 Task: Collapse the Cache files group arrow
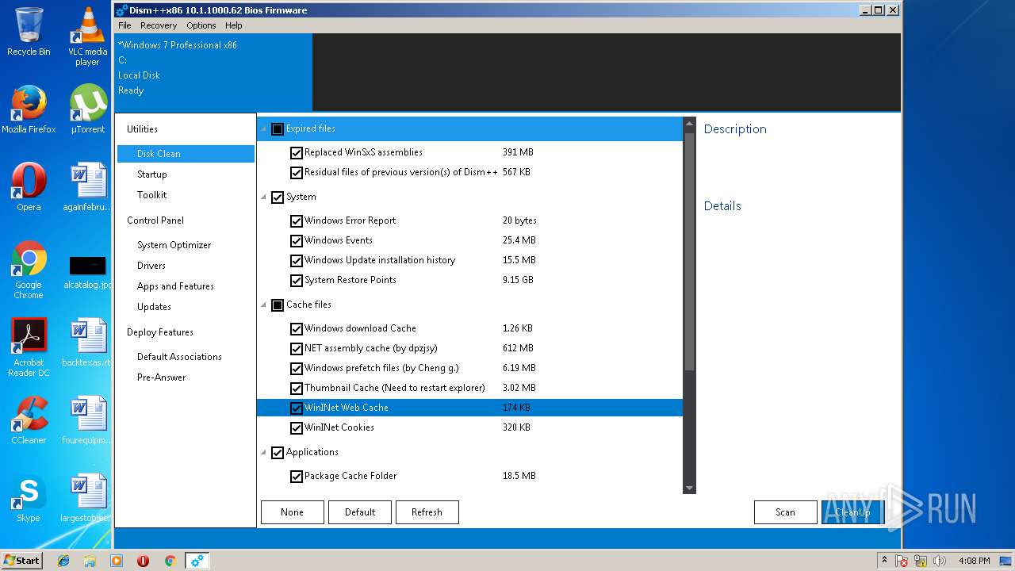pyautogui.click(x=264, y=305)
